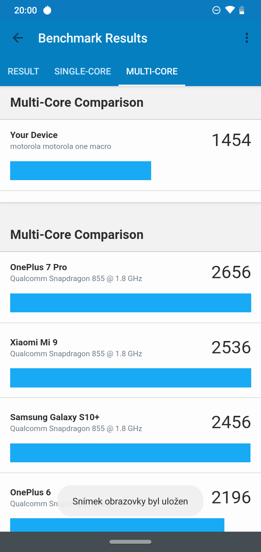The width and height of the screenshot is (261, 552).
Task: Tap the Benchmark Results title
Action: 93,38
